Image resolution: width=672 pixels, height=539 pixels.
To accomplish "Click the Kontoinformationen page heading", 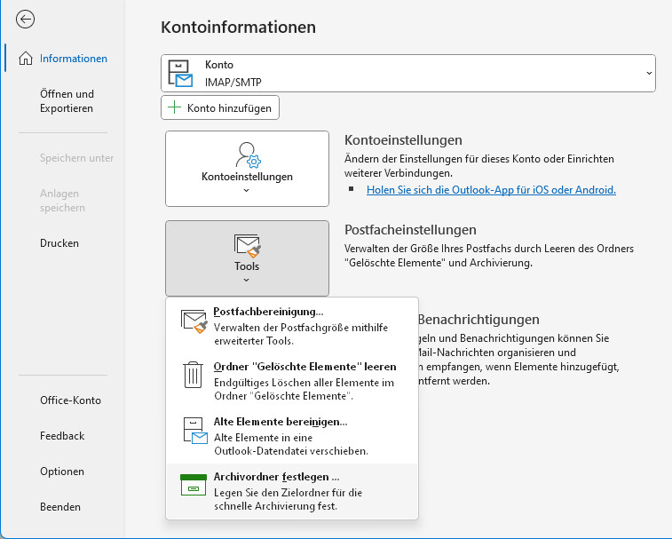I will [238, 27].
